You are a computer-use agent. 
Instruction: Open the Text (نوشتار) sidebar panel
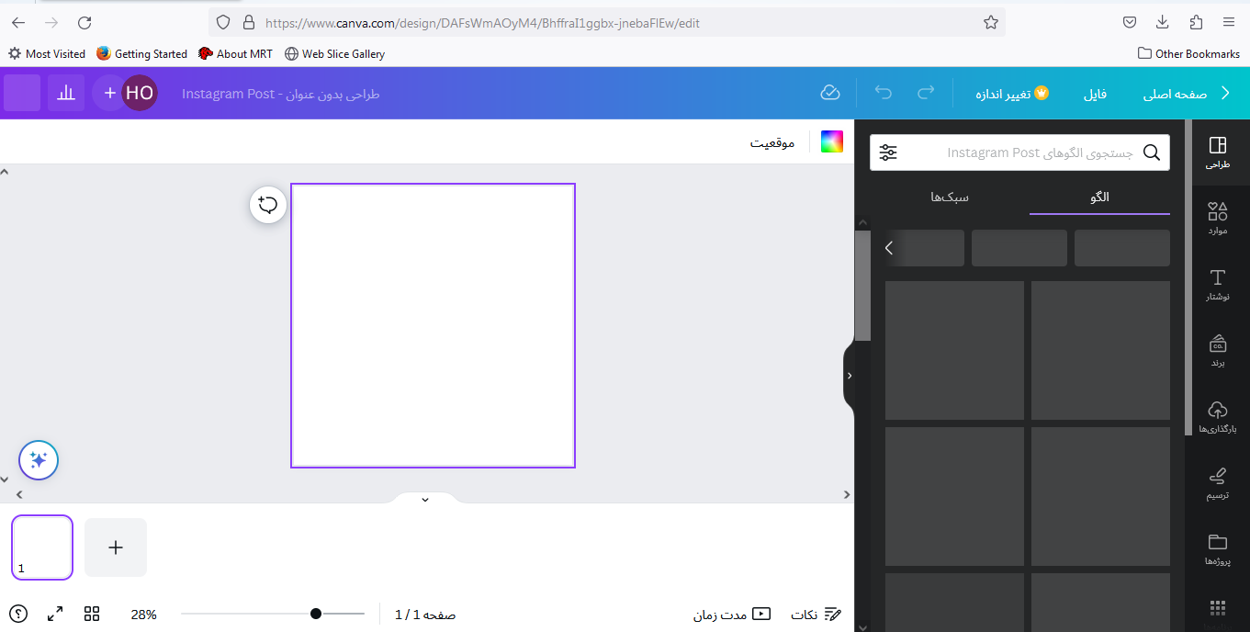(1217, 285)
